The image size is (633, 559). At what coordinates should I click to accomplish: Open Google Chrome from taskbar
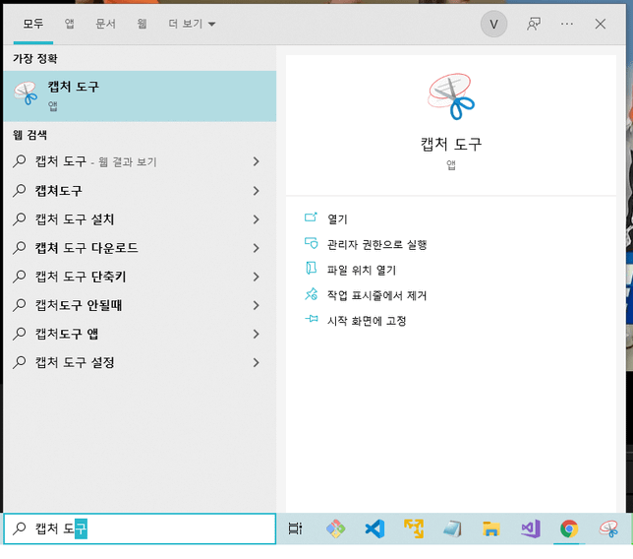[x=569, y=528]
